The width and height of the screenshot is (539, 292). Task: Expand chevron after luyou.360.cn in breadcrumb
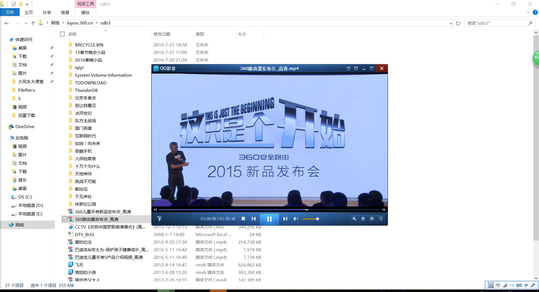click(x=97, y=23)
